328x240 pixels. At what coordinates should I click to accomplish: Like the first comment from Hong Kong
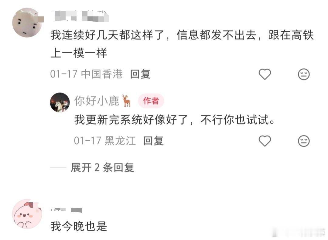click(265, 74)
